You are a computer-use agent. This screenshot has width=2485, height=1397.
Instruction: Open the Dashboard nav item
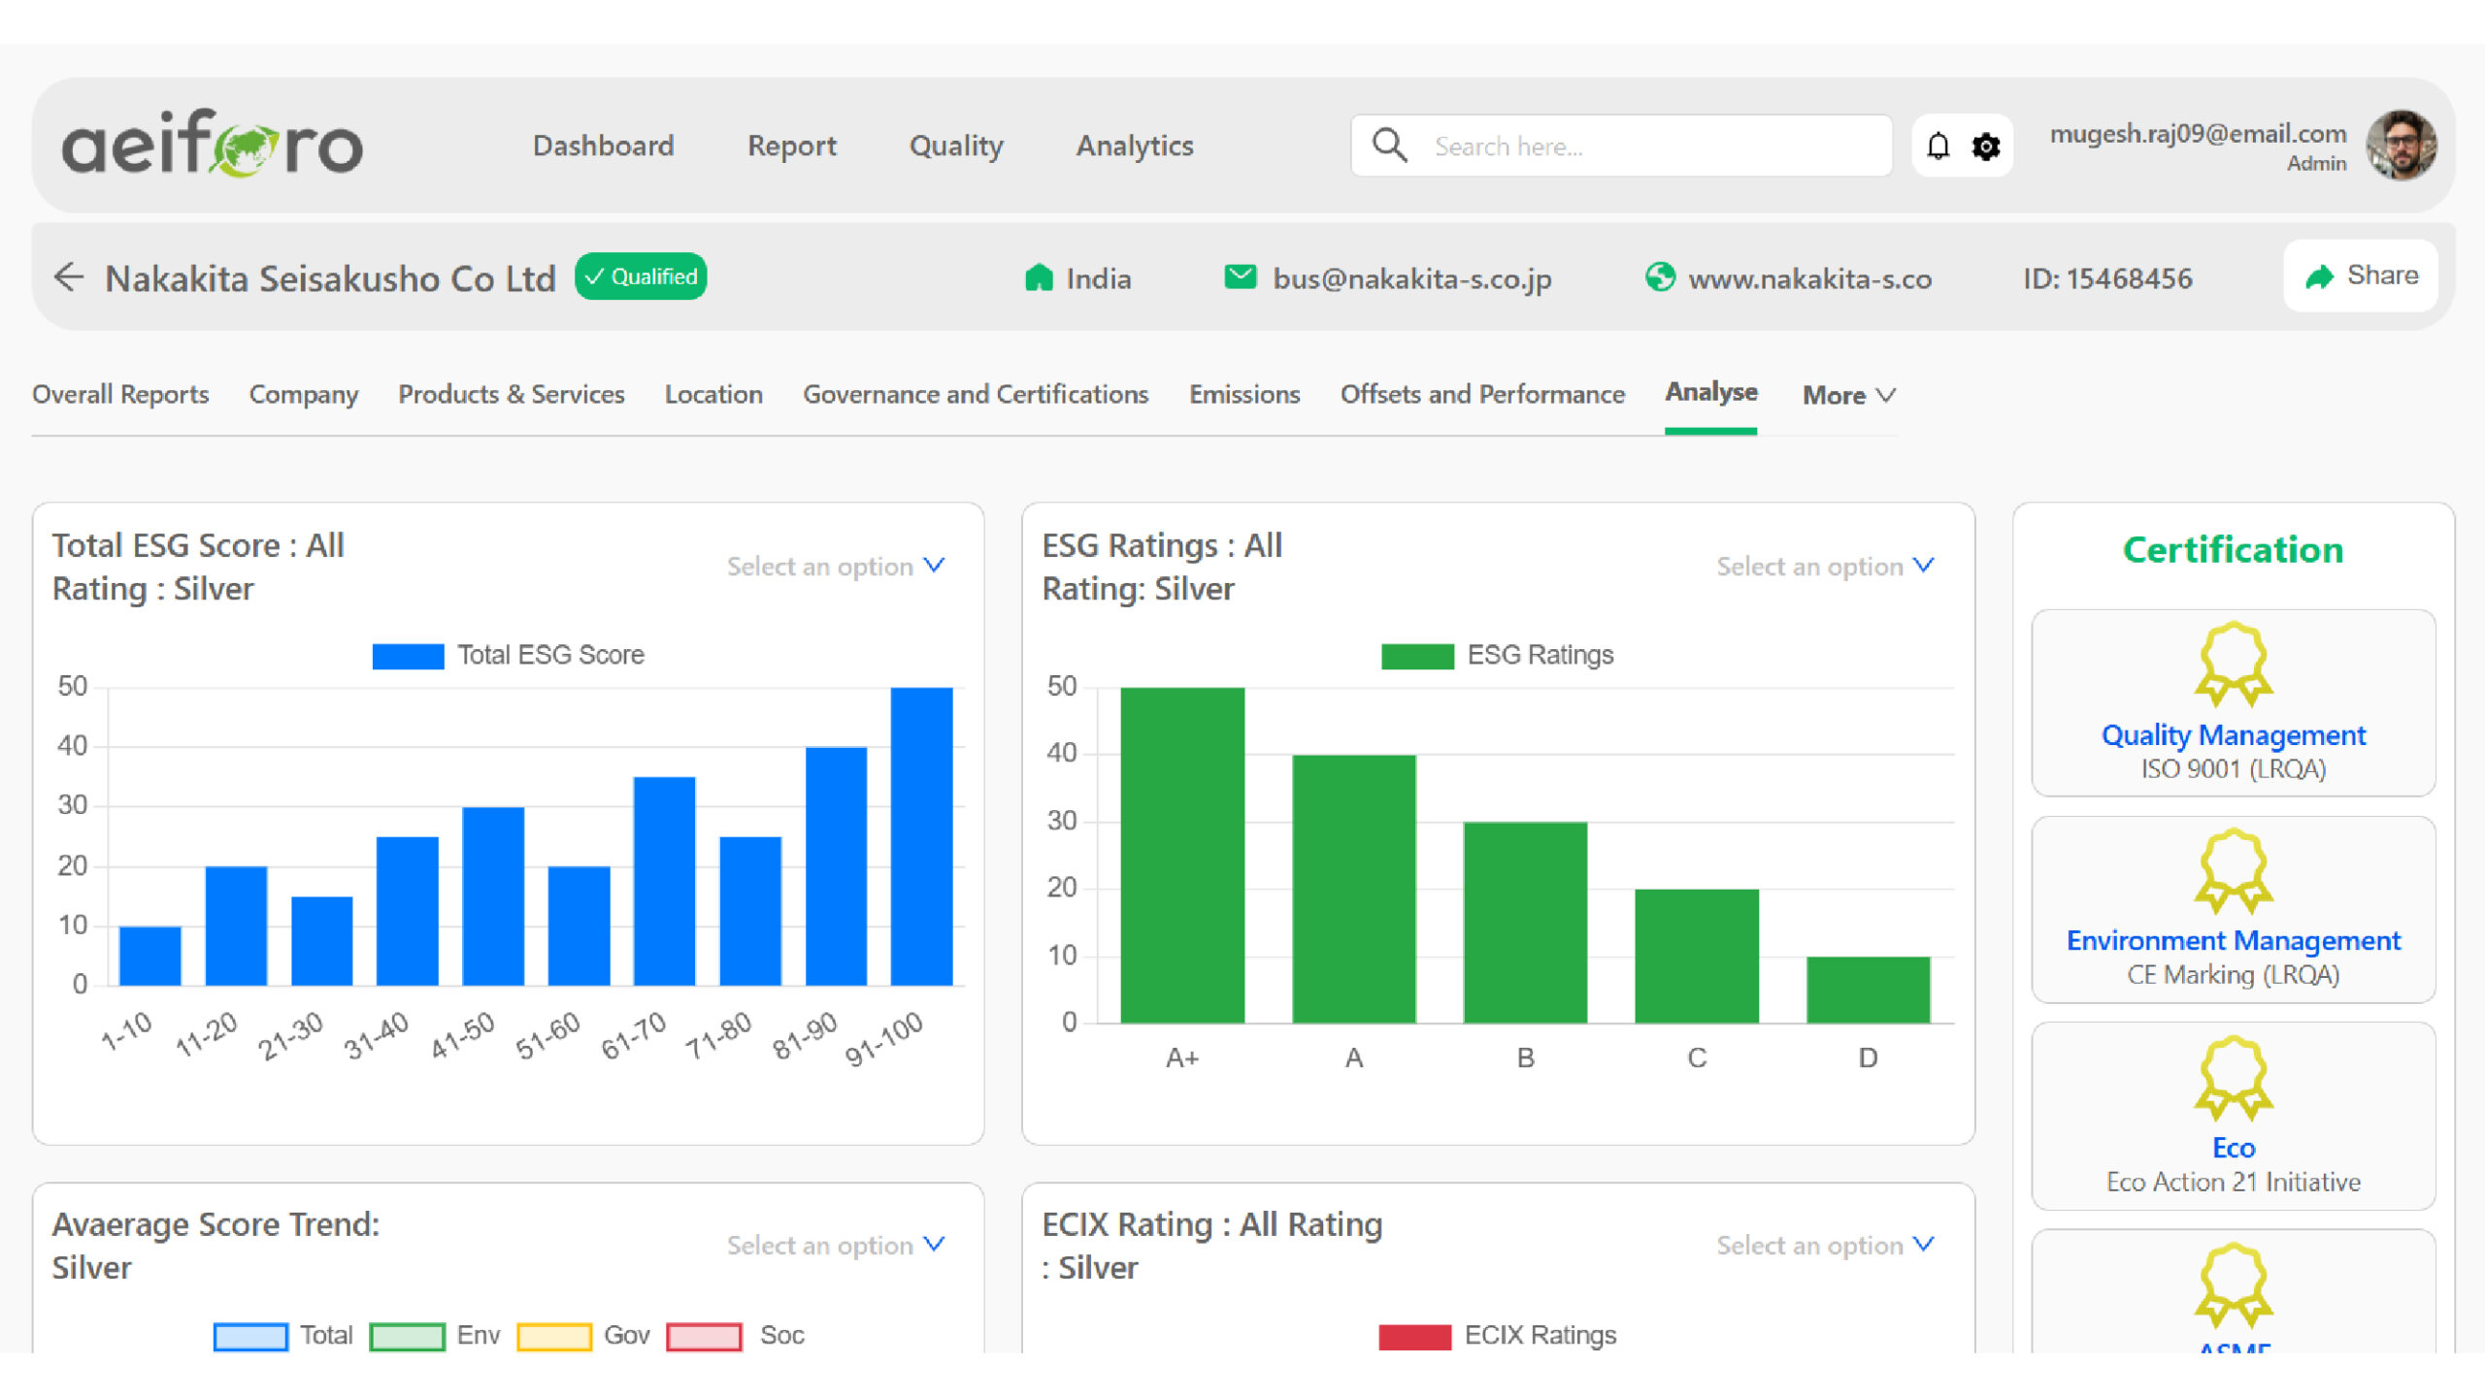603,146
